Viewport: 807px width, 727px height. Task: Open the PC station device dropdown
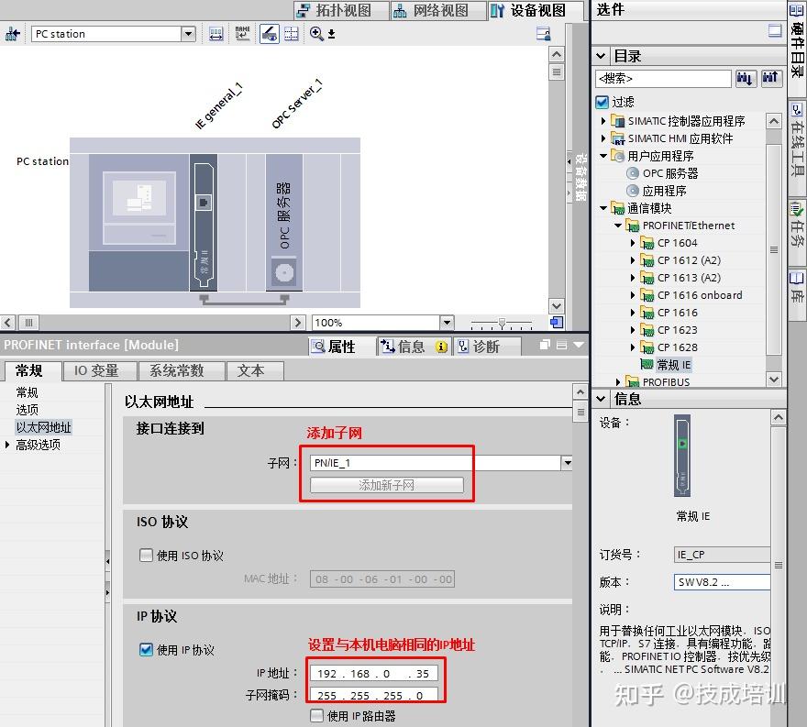tap(188, 32)
